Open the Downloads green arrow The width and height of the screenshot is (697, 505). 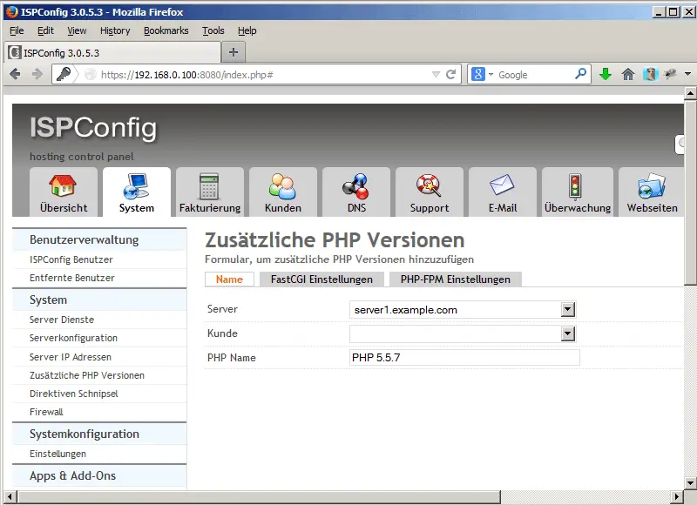606,74
